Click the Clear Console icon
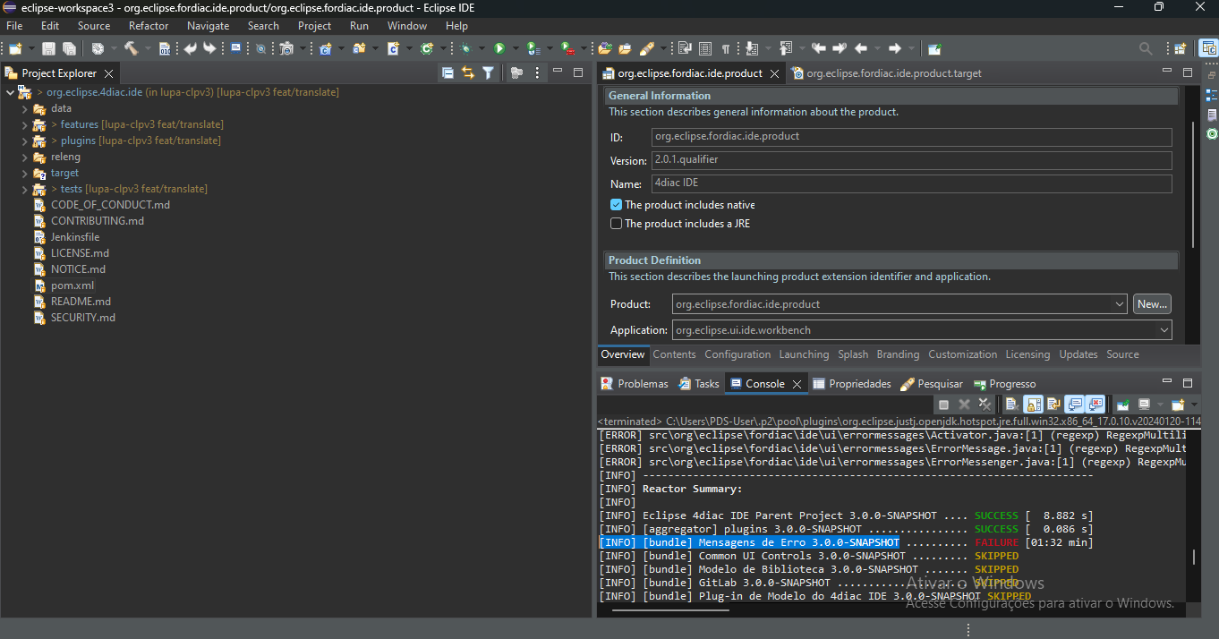Viewport: 1219px width, 639px height. (x=1010, y=405)
